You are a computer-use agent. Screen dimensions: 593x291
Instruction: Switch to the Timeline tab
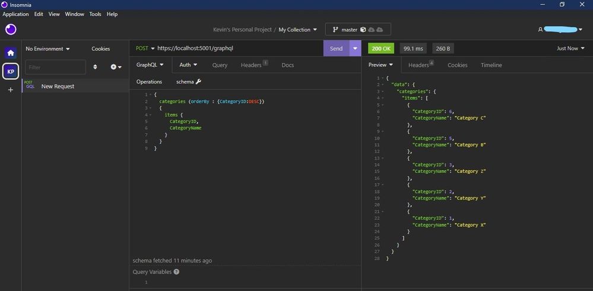pos(491,65)
